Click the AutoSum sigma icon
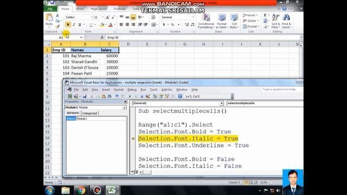Viewport: 347px width, 195px height. tap(265, 15)
